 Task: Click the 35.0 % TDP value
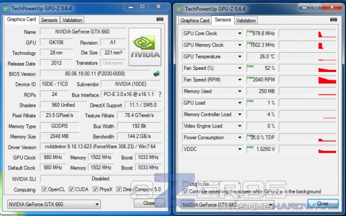point(261,138)
